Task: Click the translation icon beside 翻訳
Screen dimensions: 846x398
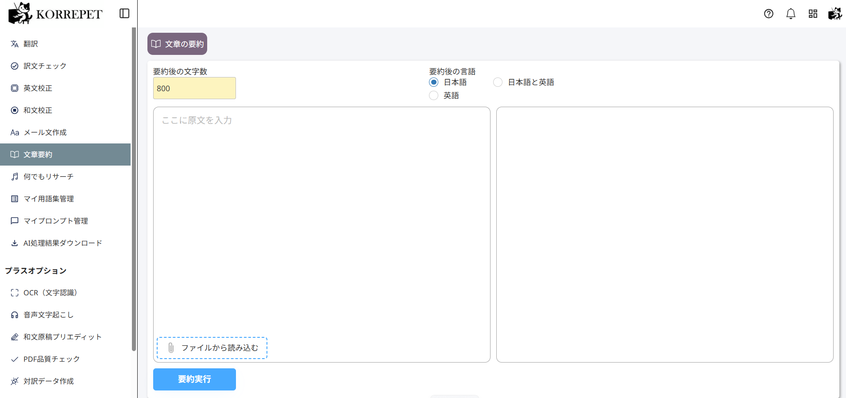Action: [x=15, y=44]
